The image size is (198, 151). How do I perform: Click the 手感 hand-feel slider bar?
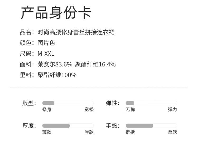coord(152,125)
